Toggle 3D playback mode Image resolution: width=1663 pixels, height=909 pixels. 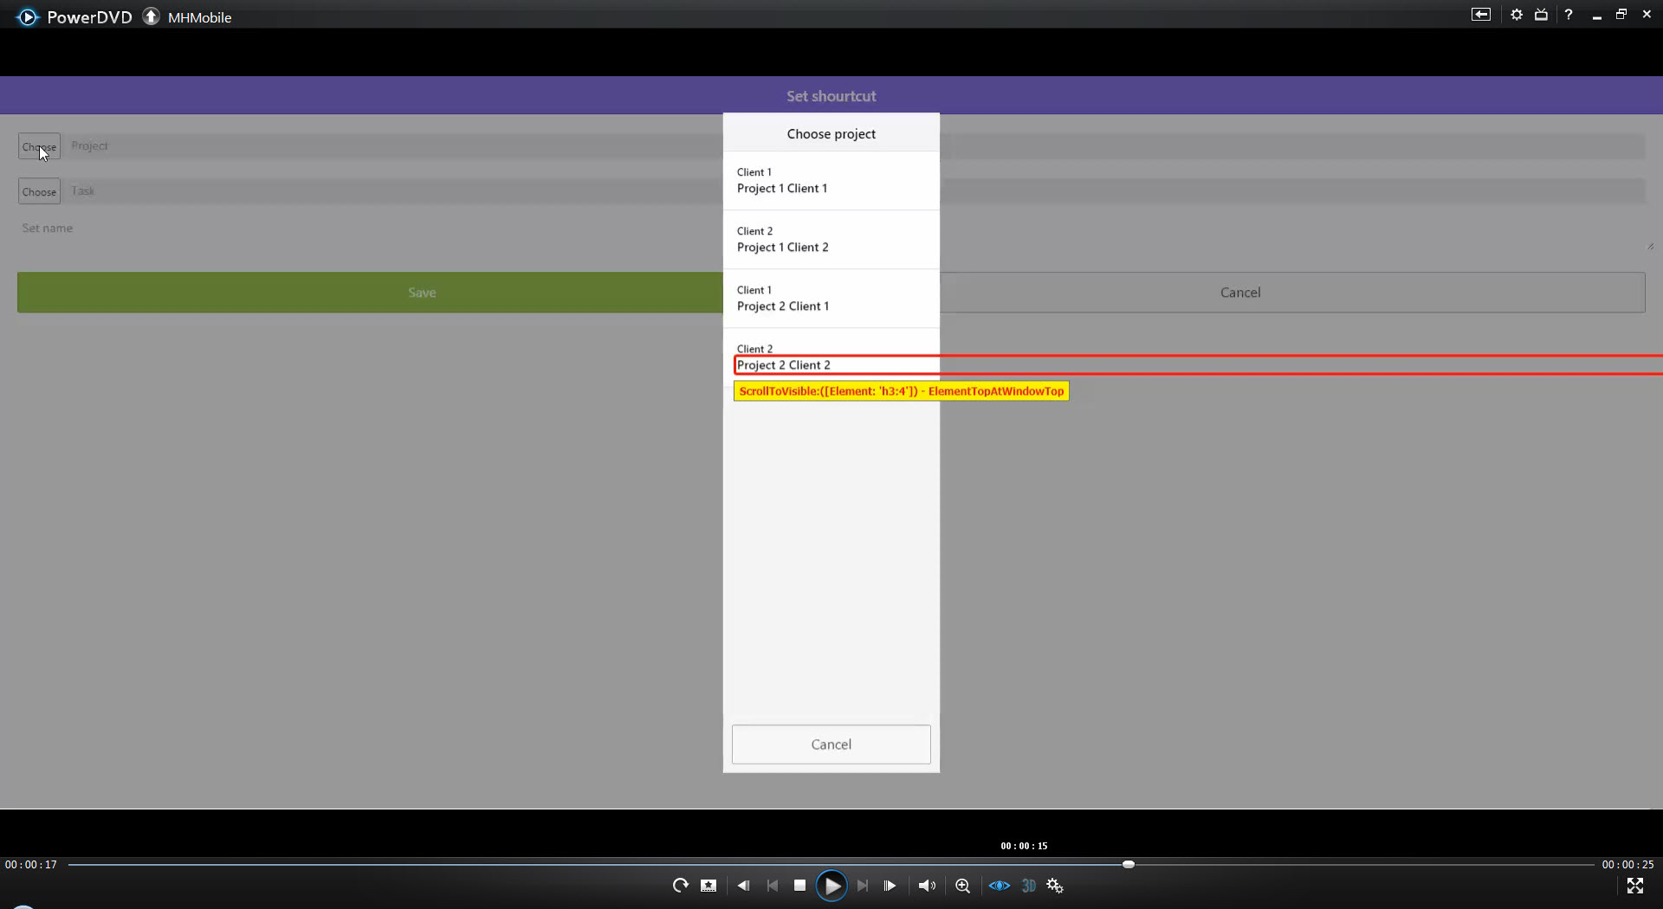1028,886
